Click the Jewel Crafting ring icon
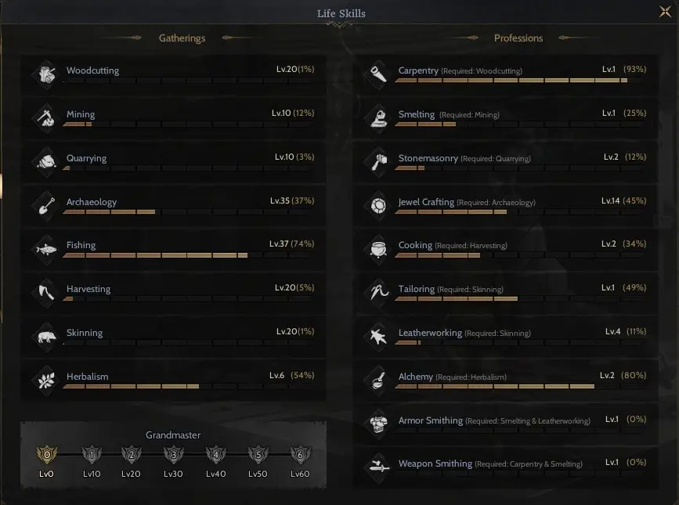Screen dimensions: 679x505 378,206
